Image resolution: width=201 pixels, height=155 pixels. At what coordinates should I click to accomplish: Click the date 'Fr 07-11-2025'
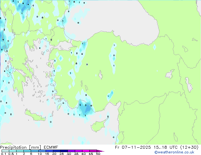pos(133,147)
